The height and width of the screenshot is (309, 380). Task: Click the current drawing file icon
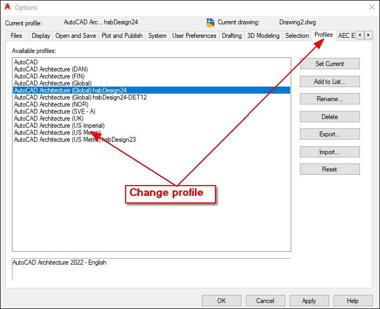coord(211,23)
